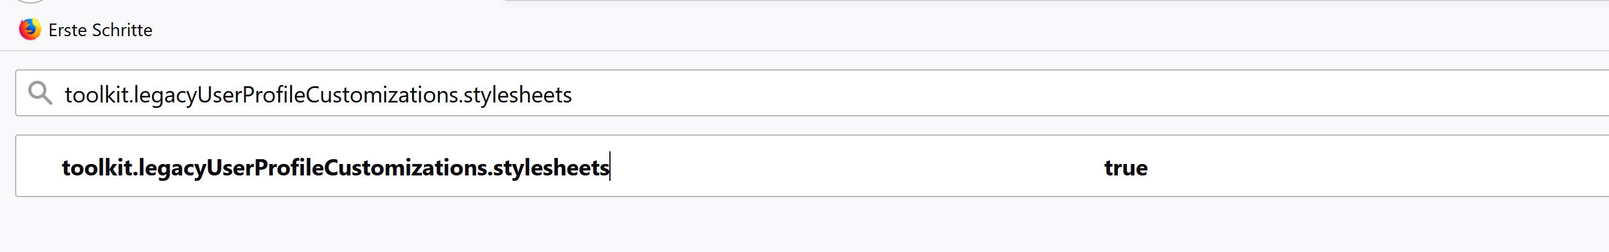Click the partially visible back button circle
The width and height of the screenshot is (1609, 252).
tap(30, 2)
